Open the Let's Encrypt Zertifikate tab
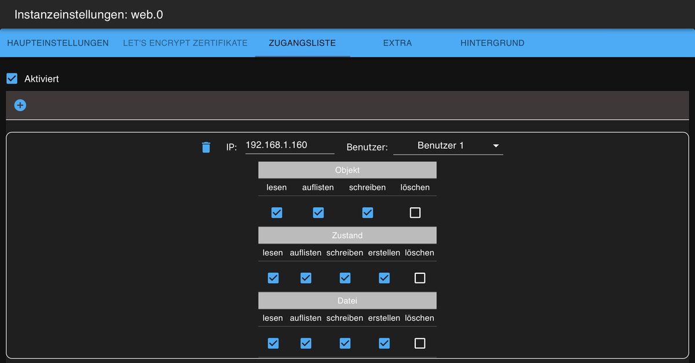 (185, 43)
